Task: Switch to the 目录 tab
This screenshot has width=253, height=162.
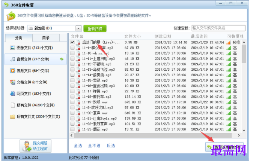Action: (46, 38)
